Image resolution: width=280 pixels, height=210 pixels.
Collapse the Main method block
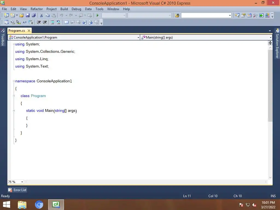(x=14, y=111)
